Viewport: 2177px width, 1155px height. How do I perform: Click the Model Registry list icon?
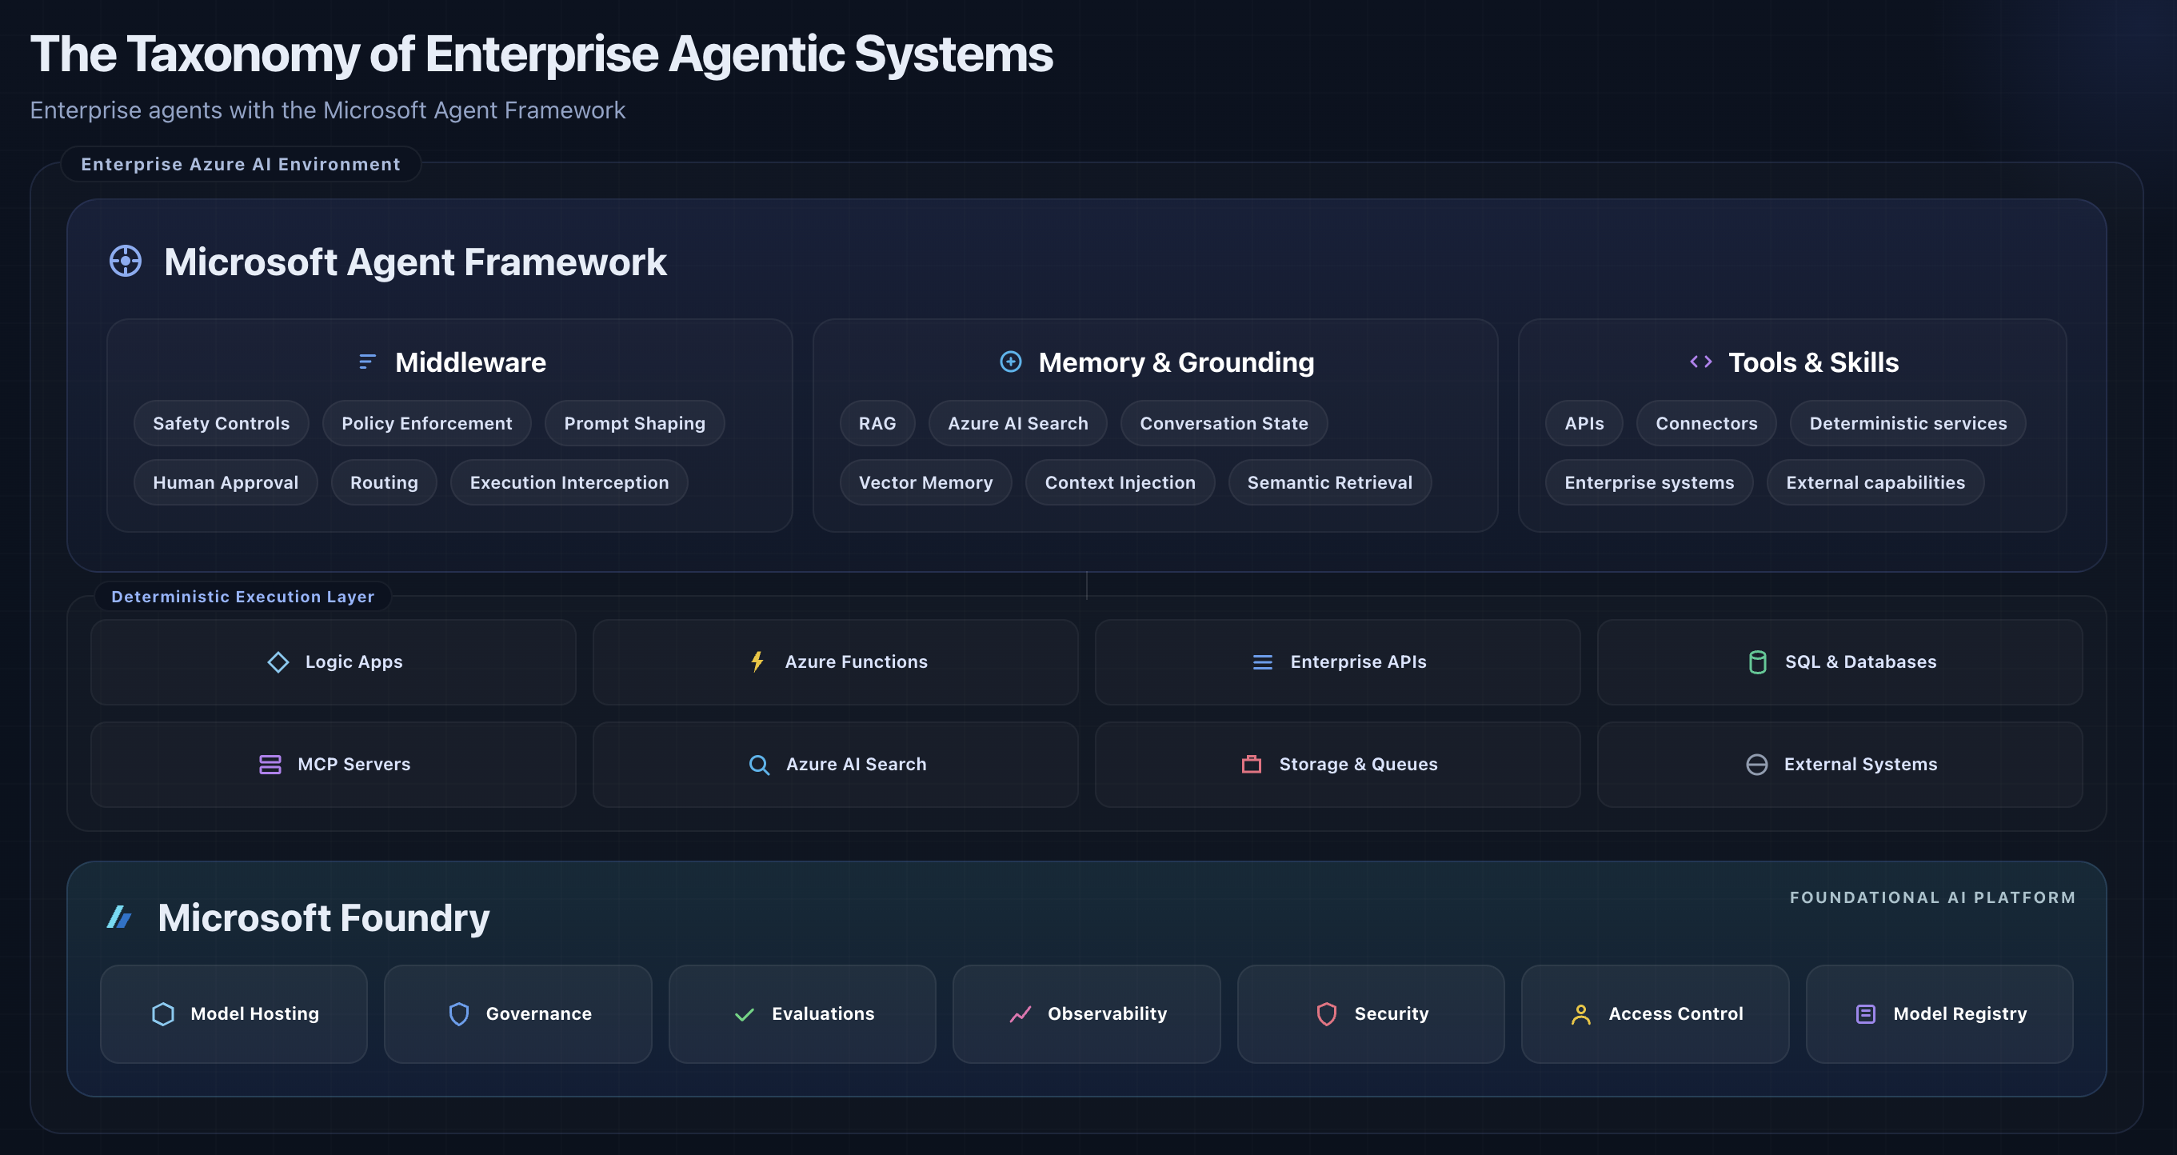1866,1014
